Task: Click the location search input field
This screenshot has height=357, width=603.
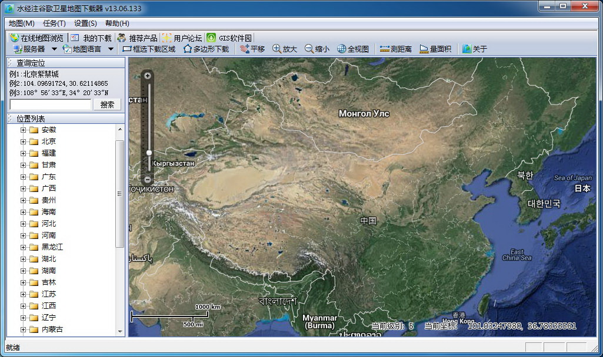Action: click(x=50, y=104)
